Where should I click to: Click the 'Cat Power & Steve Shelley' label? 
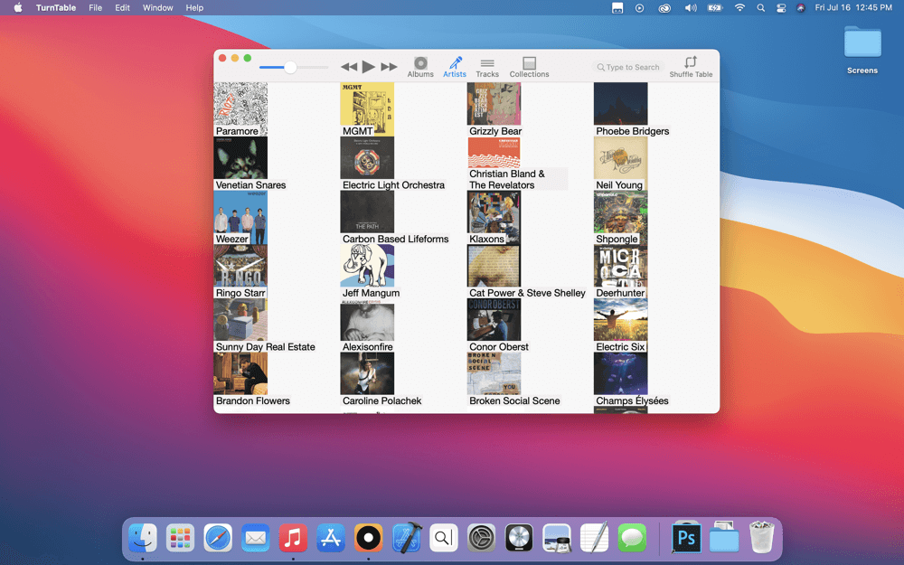click(x=527, y=293)
